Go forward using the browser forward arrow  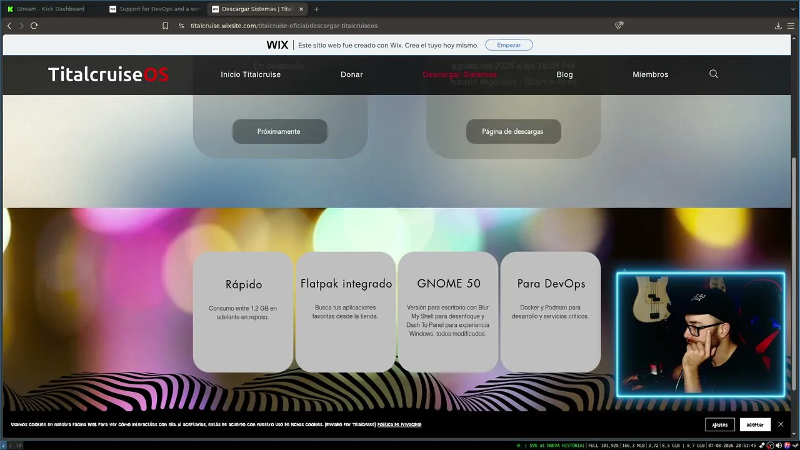21,26
